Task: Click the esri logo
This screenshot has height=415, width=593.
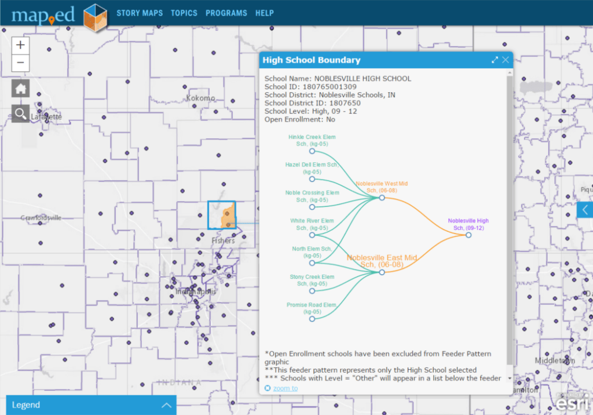Action: pos(573,402)
